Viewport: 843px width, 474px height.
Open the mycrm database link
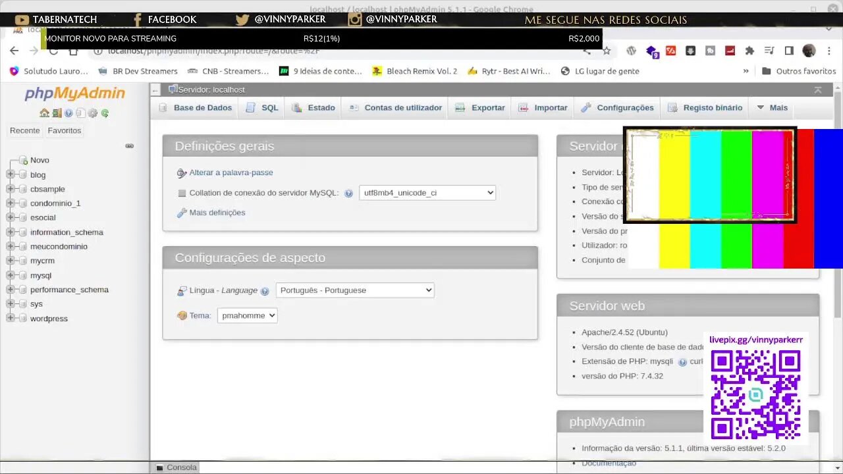pos(42,261)
